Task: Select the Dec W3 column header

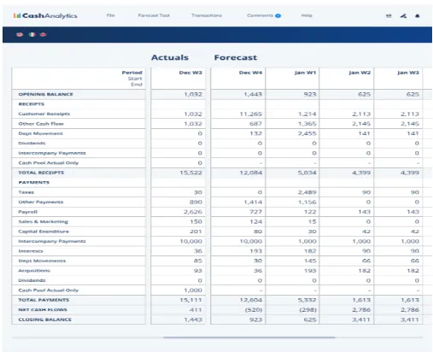Action: point(190,73)
